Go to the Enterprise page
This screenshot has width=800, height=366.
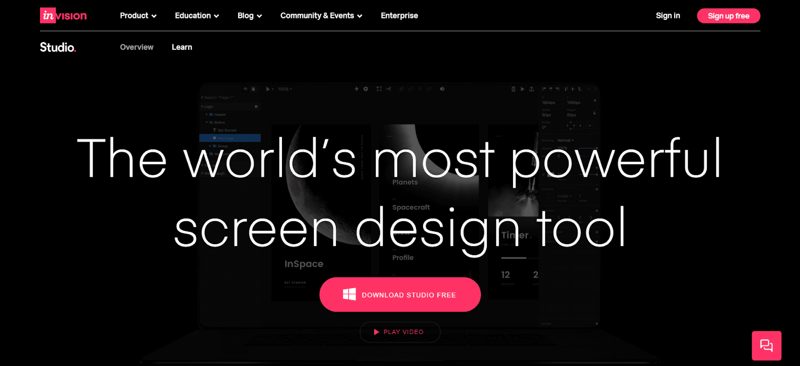[399, 16]
